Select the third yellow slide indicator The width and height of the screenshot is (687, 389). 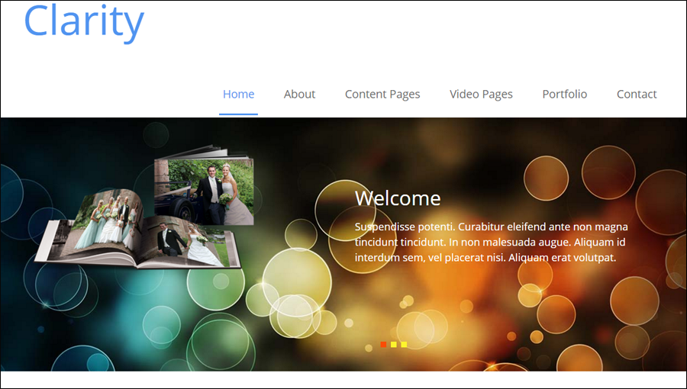pos(404,344)
